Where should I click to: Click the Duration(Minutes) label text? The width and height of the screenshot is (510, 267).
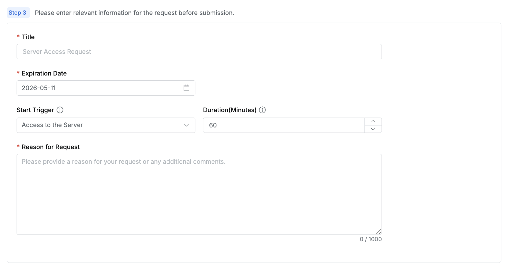(x=229, y=110)
